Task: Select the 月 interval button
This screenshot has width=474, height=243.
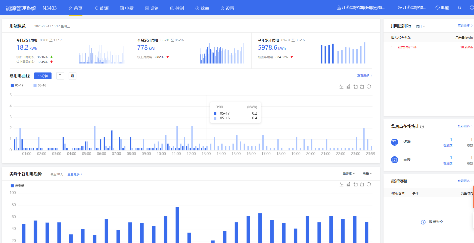Action: point(72,76)
